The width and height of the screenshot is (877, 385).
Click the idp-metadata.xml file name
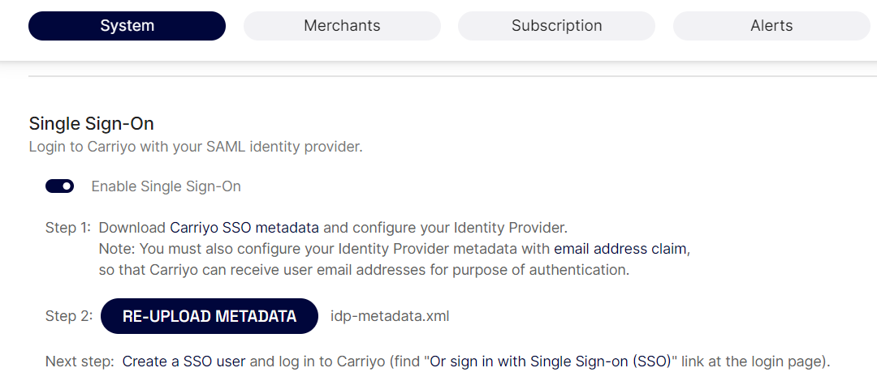coord(390,316)
